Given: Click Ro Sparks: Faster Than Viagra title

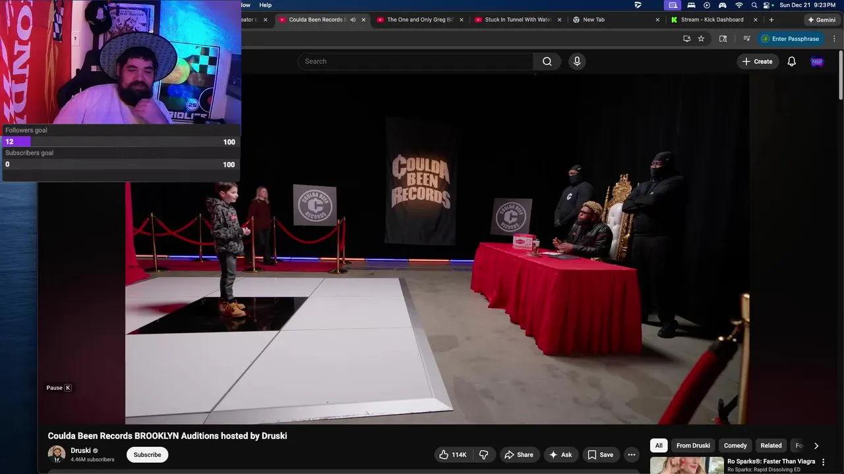Looking at the screenshot, I should pos(771,461).
